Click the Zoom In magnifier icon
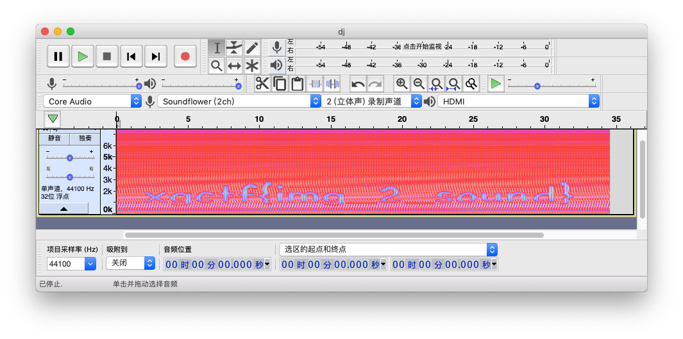This screenshot has height=339, width=683. tap(401, 84)
